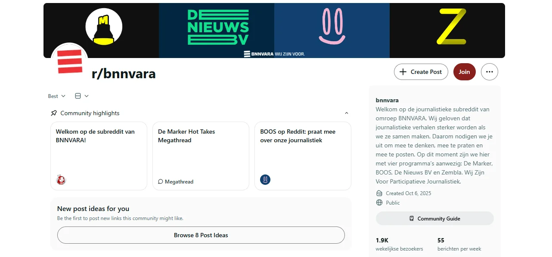Click the pin icon beside Community highlights
The image size is (552, 257).
point(54,113)
